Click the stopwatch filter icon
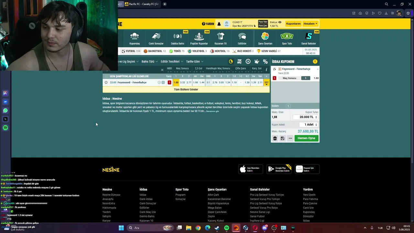 231,61
